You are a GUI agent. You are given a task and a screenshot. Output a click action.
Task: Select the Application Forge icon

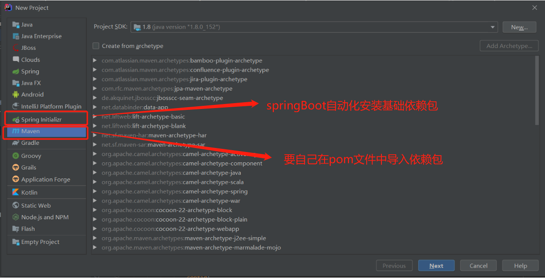(x=16, y=179)
